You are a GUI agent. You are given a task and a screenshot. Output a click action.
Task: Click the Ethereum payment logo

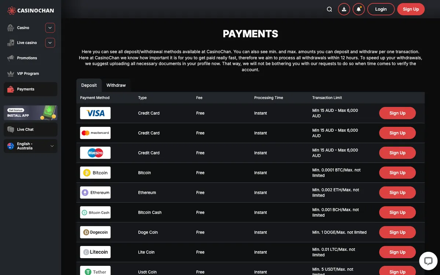point(95,192)
